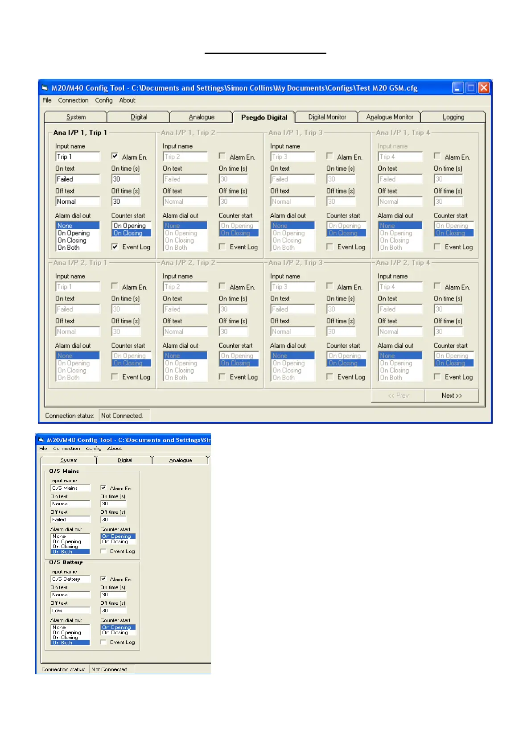Open the Analogue Monitor tab
This screenshot has width=531, height=751.
[390, 117]
